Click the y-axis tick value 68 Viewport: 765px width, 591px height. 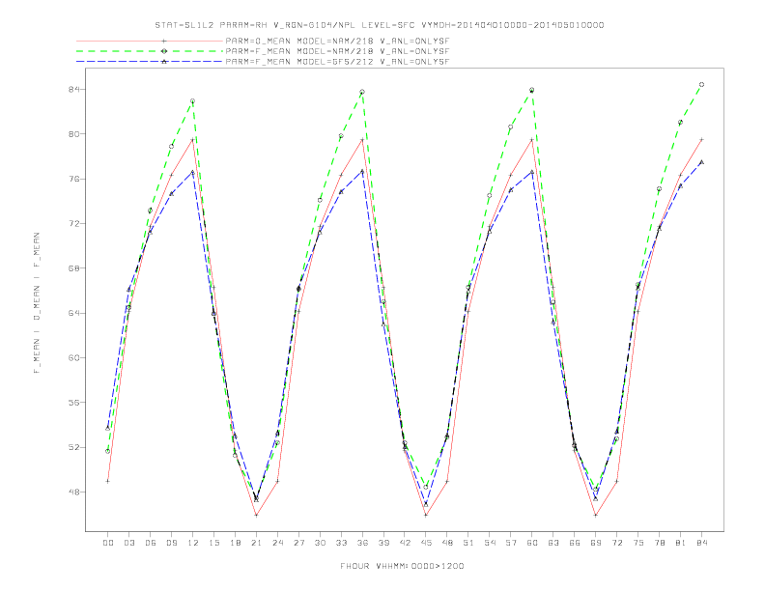point(74,268)
